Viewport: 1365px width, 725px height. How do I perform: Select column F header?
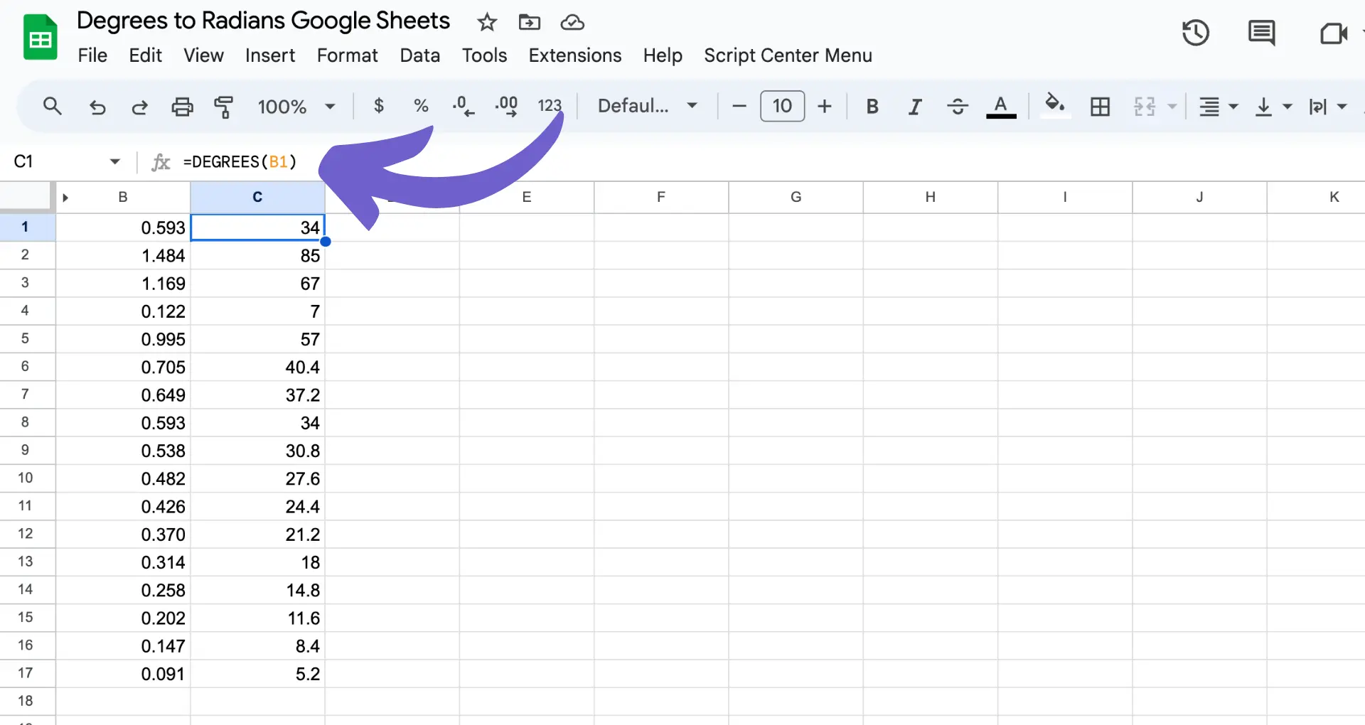(661, 197)
